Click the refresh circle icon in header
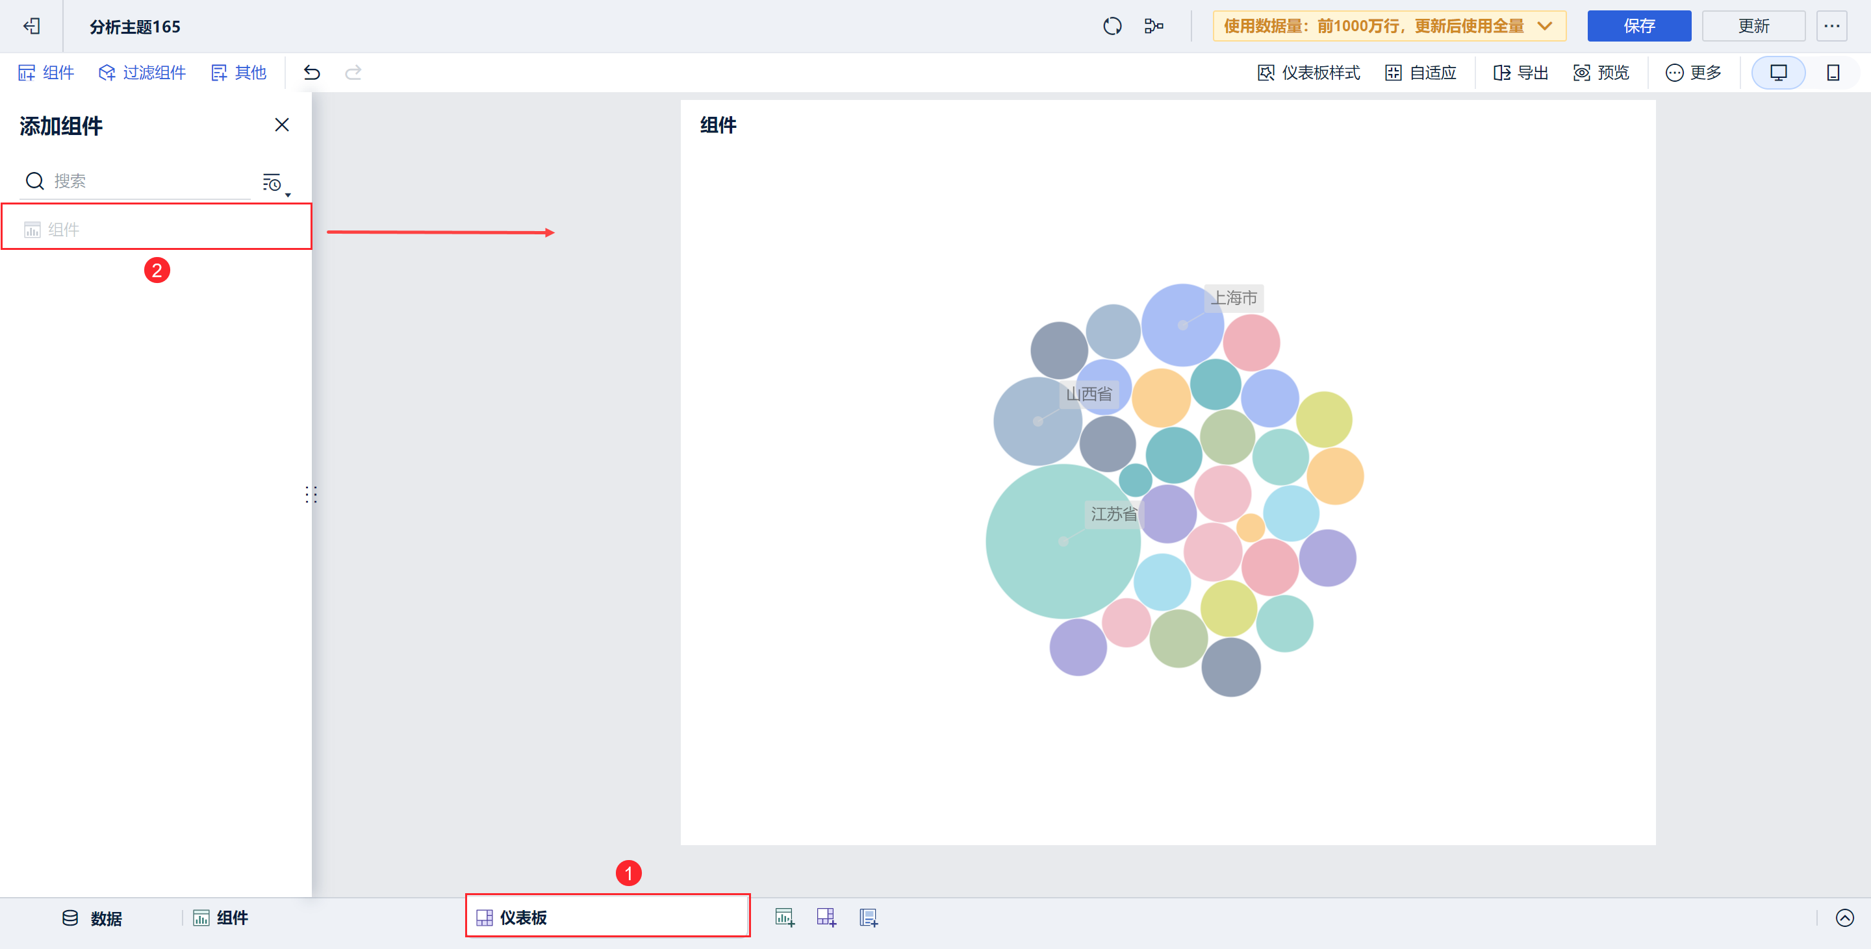 pyautogui.click(x=1112, y=26)
